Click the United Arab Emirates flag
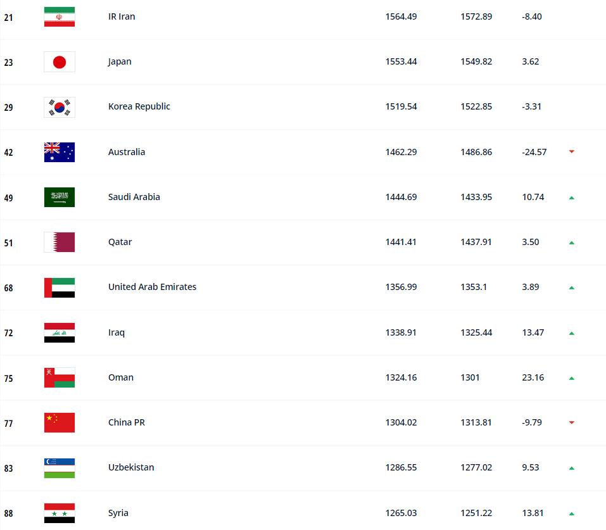The height and width of the screenshot is (530, 606). [59, 287]
